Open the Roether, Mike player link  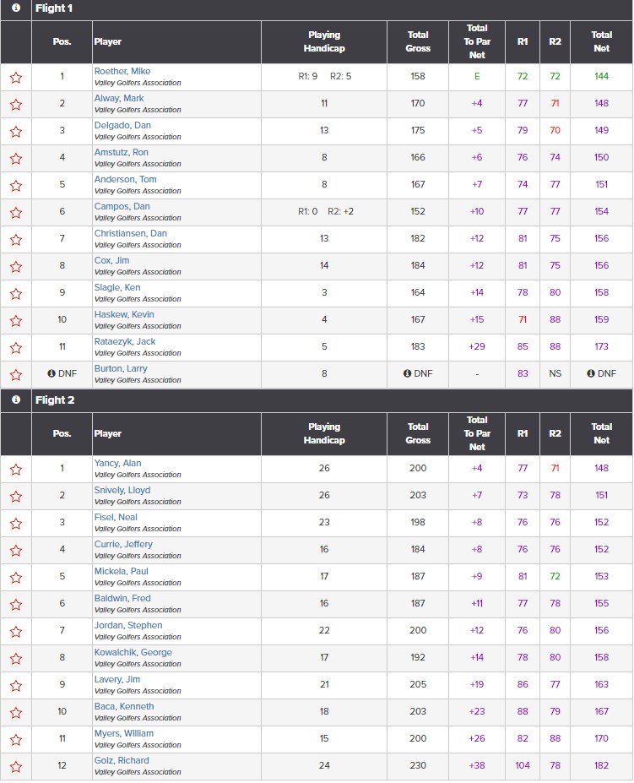122,72
